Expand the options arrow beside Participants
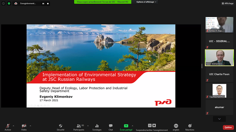The image size is (236, 132). click(88, 126)
